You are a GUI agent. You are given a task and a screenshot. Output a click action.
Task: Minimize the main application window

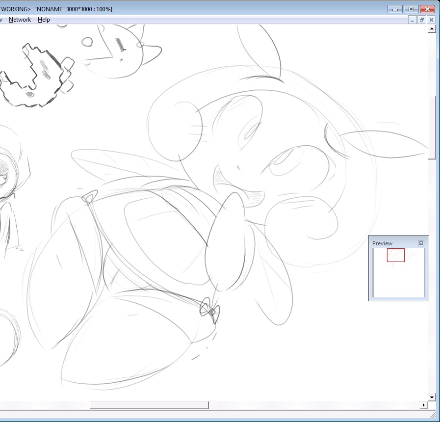pos(395,9)
